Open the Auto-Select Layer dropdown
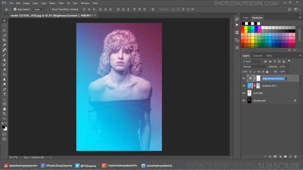 click(x=39, y=9)
